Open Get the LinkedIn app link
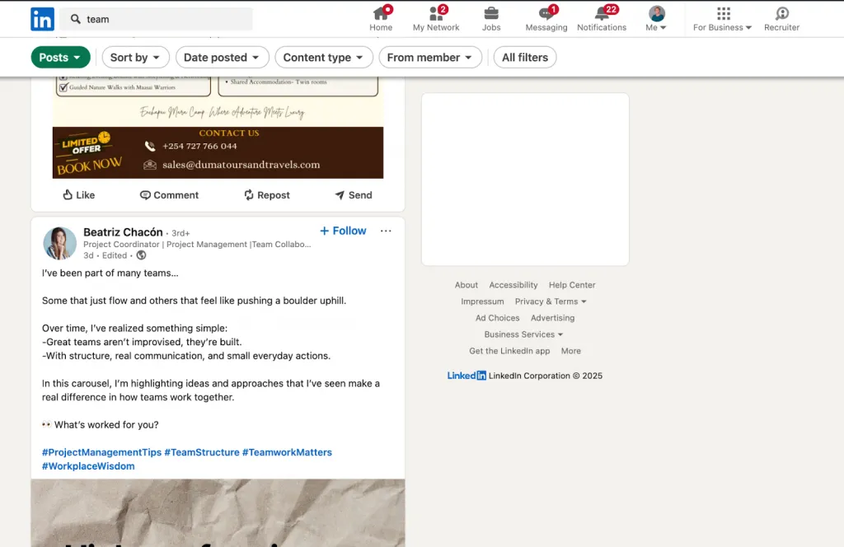Screen dimensions: 844x547 coord(509,351)
